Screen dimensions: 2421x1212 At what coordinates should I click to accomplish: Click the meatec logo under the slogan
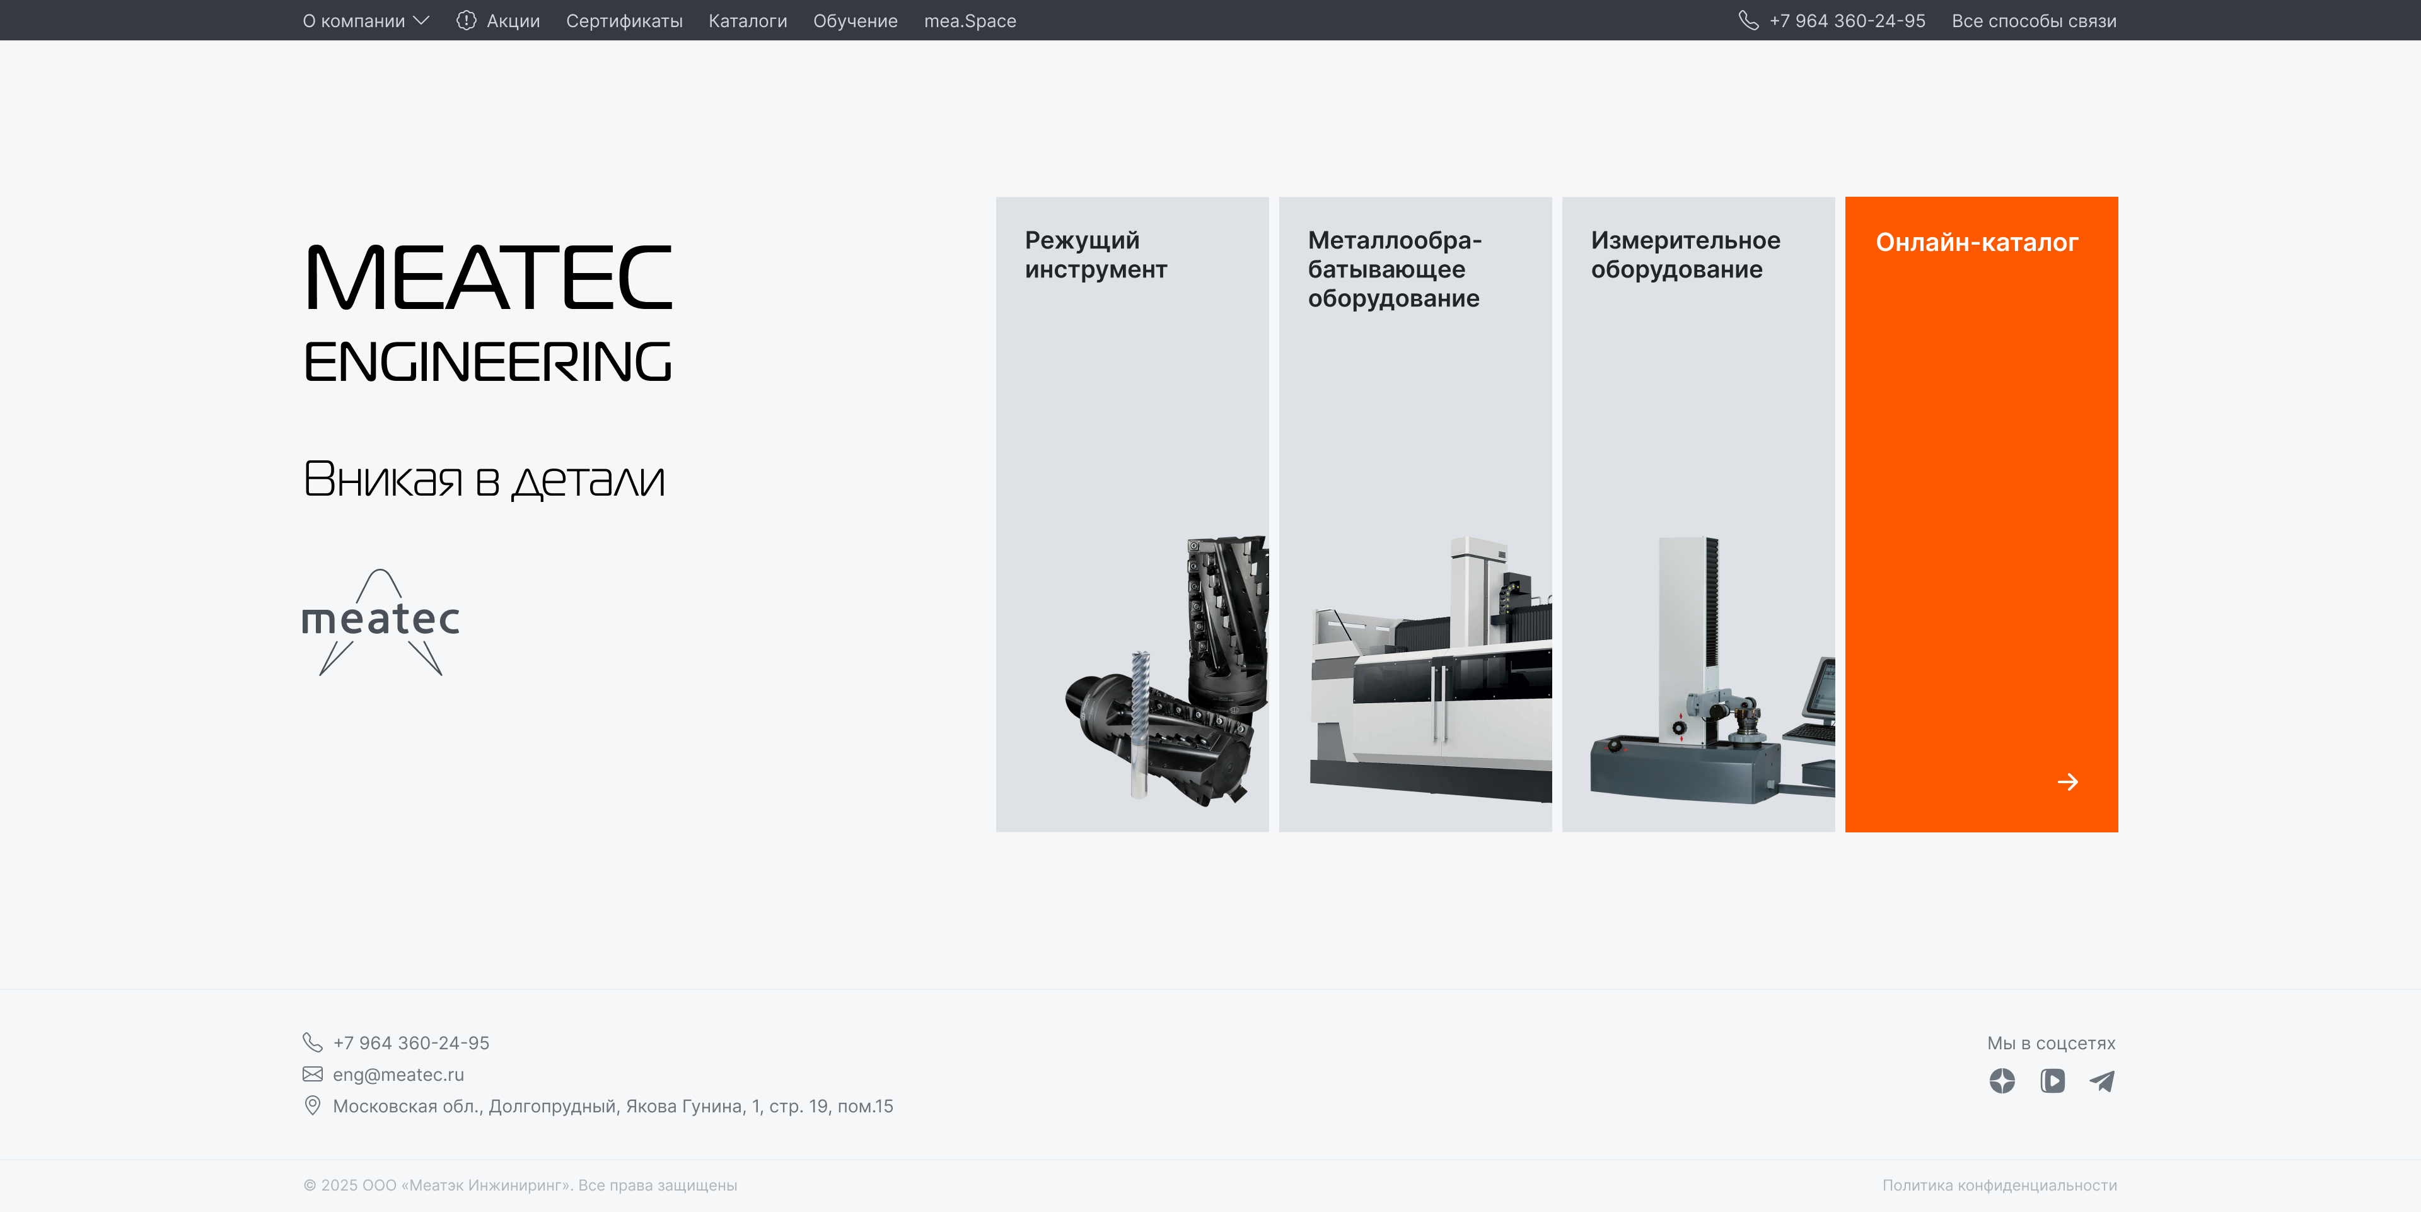pos(381,622)
